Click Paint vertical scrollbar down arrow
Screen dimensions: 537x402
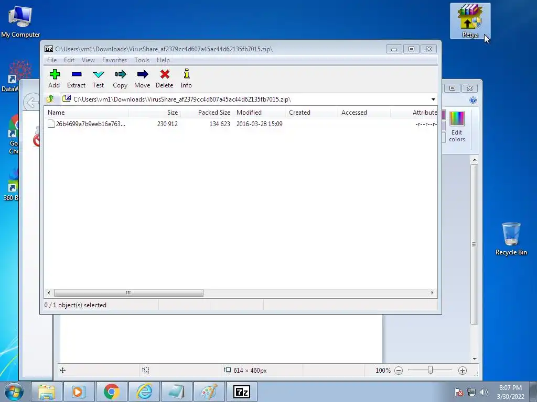coord(474,359)
